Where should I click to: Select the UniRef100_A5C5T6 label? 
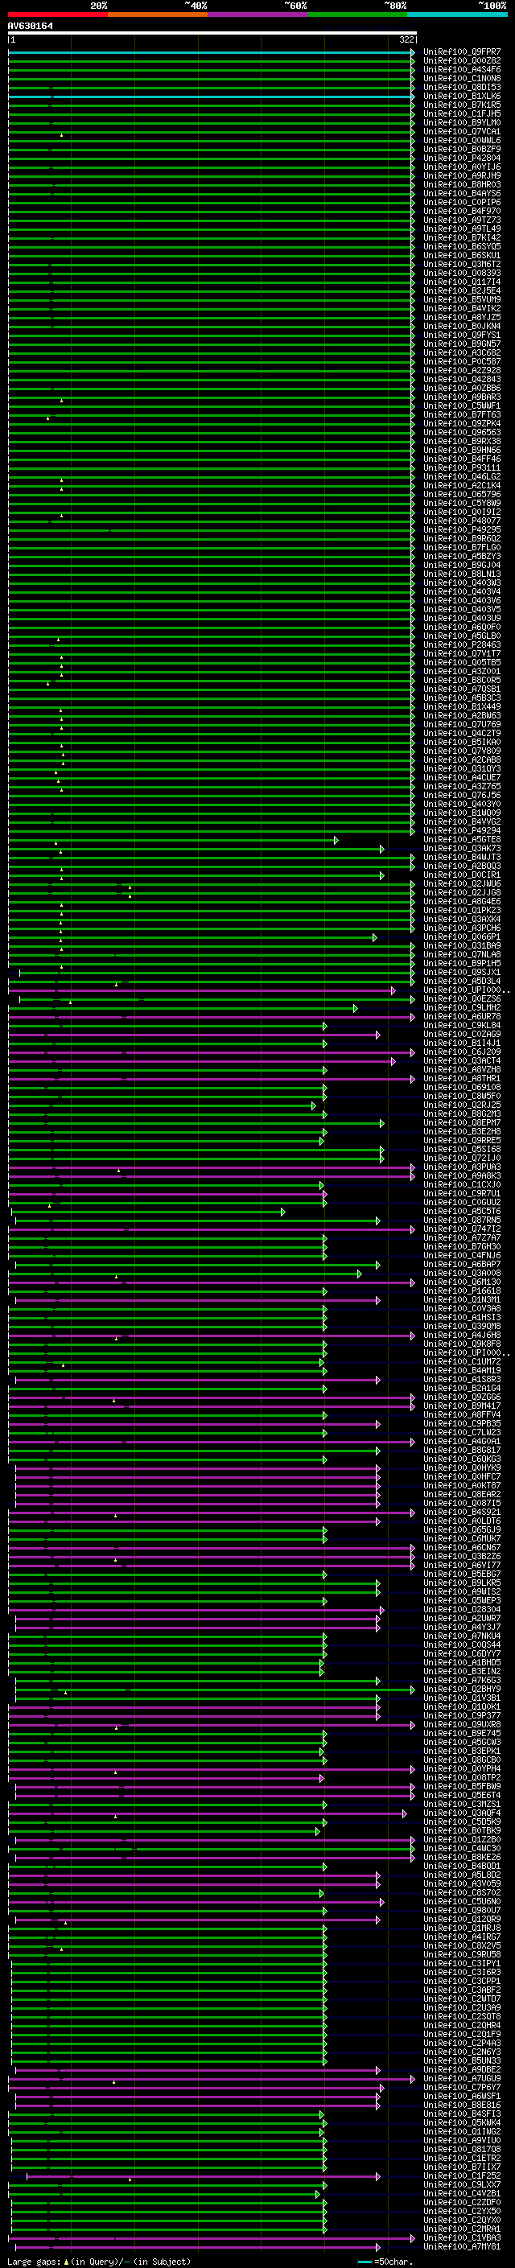(x=461, y=1212)
